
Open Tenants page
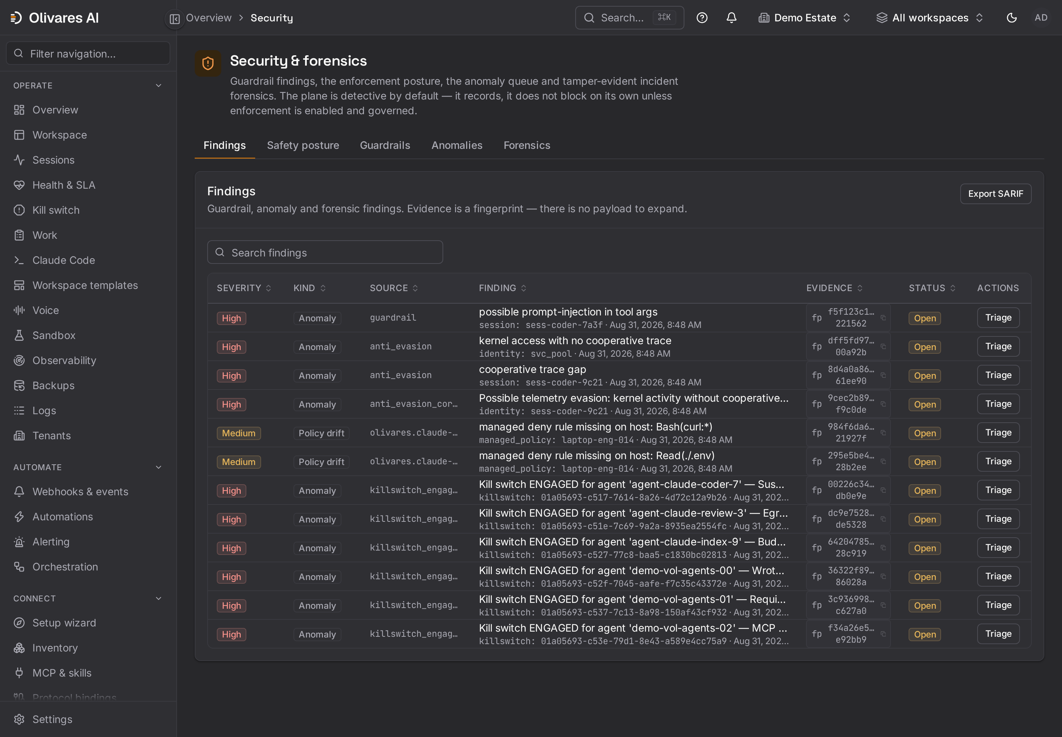click(x=88, y=436)
